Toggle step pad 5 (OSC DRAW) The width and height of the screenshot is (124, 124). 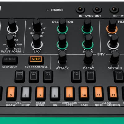[11, 94]
